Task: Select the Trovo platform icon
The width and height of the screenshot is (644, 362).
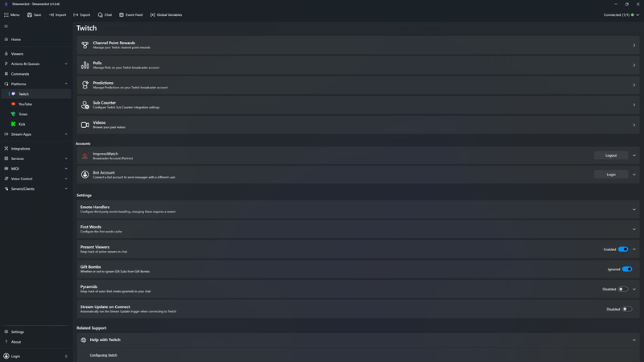Action: click(x=14, y=114)
